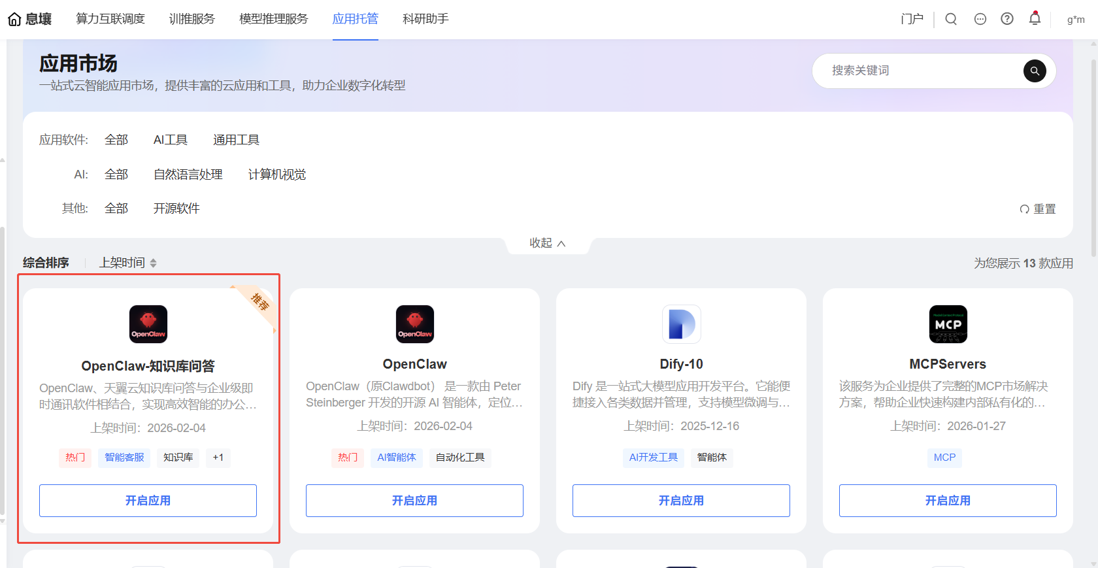Open the Dify-10 title link
This screenshot has height=568, width=1098.
(682, 364)
